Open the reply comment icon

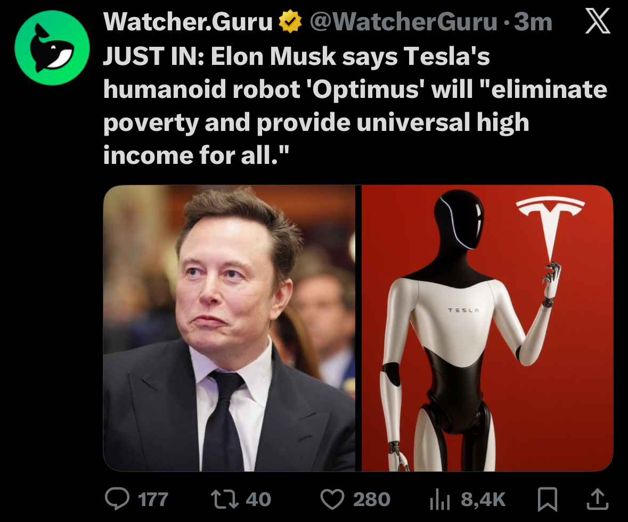coord(117,499)
